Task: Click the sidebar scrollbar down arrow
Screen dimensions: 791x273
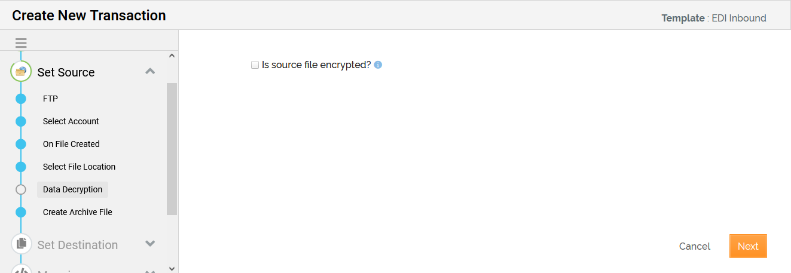Action: 172,269
